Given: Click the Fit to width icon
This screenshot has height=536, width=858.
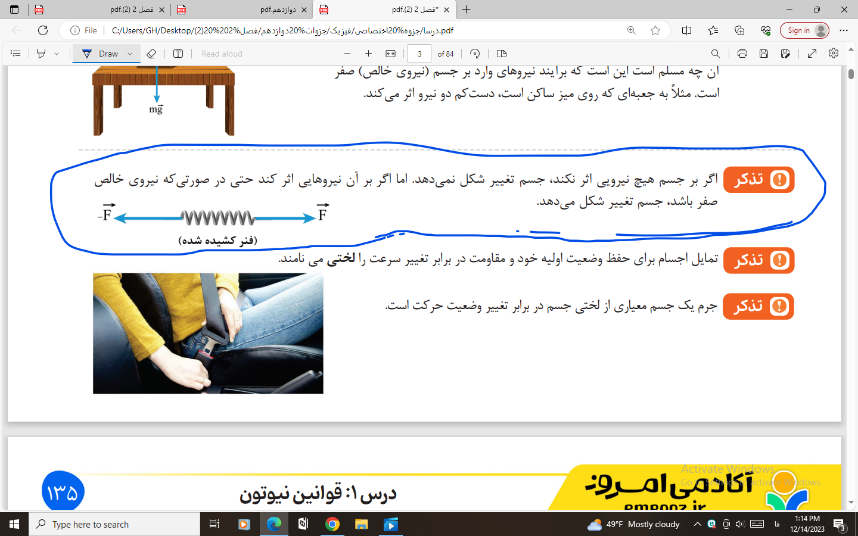Looking at the screenshot, I should tap(390, 54).
